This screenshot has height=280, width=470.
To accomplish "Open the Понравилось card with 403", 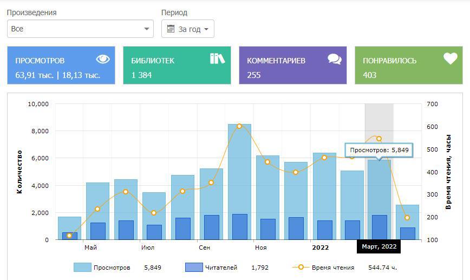I will pyautogui.click(x=409, y=66).
